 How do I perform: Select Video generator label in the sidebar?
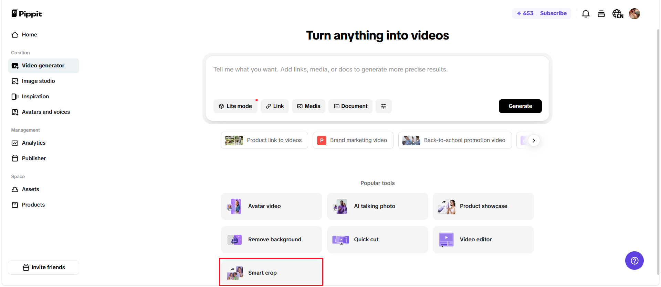click(x=43, y=66)
